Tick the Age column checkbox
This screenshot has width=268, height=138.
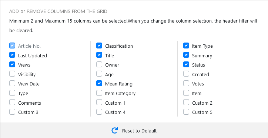(99, 74)
